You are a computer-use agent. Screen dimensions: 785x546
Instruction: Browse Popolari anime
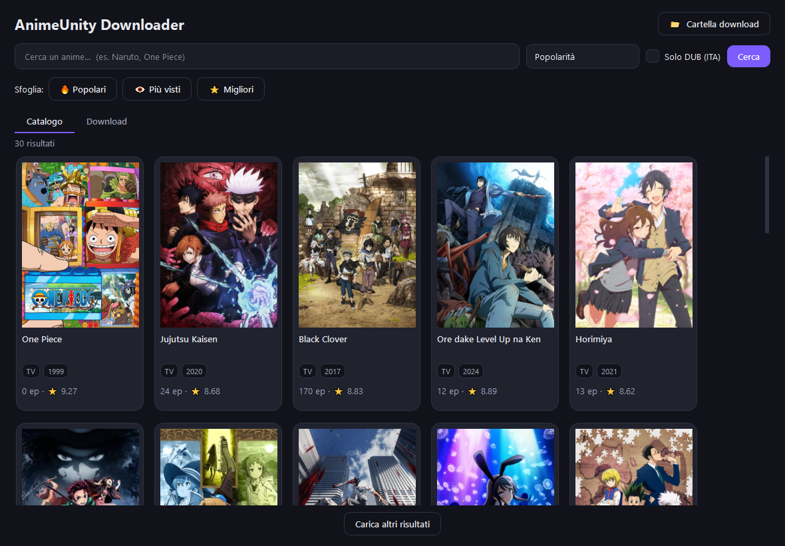(82, 89)
